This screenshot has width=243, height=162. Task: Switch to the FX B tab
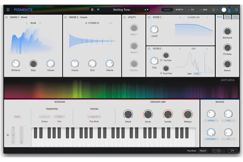pos(227,17)
